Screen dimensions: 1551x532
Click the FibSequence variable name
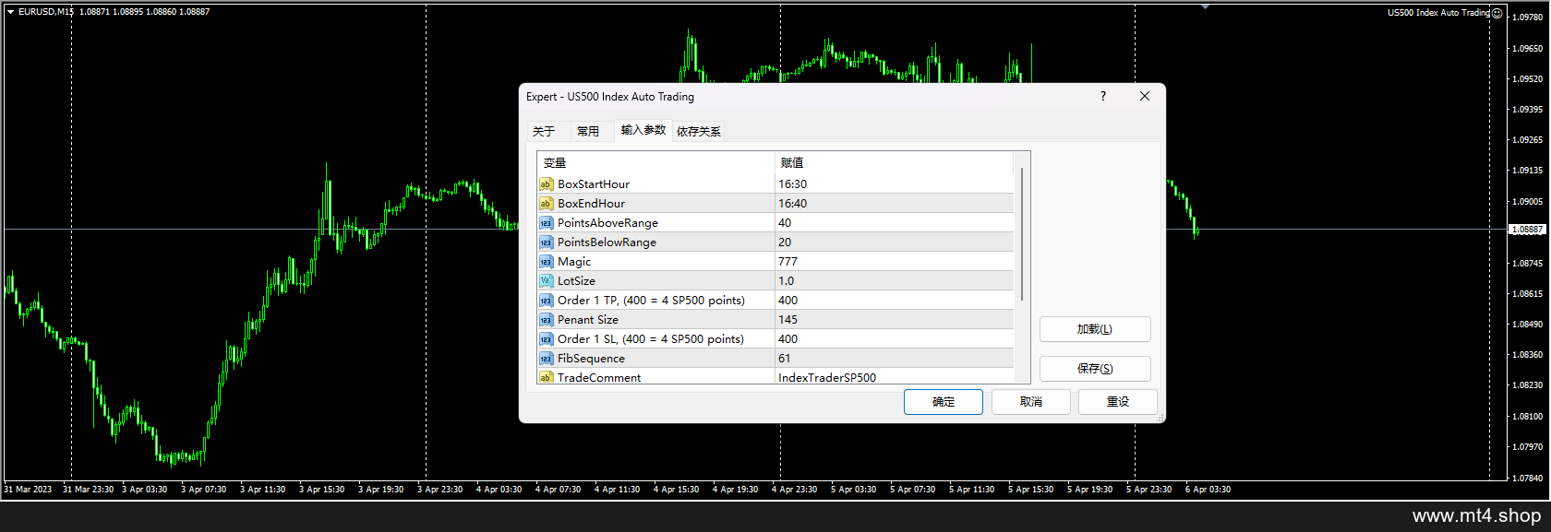coord(591,359)
